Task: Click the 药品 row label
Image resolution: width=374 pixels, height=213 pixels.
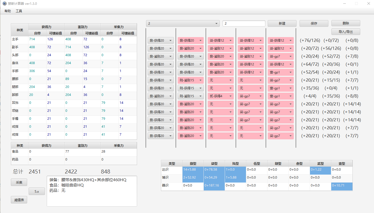Action: coord(15,159)
